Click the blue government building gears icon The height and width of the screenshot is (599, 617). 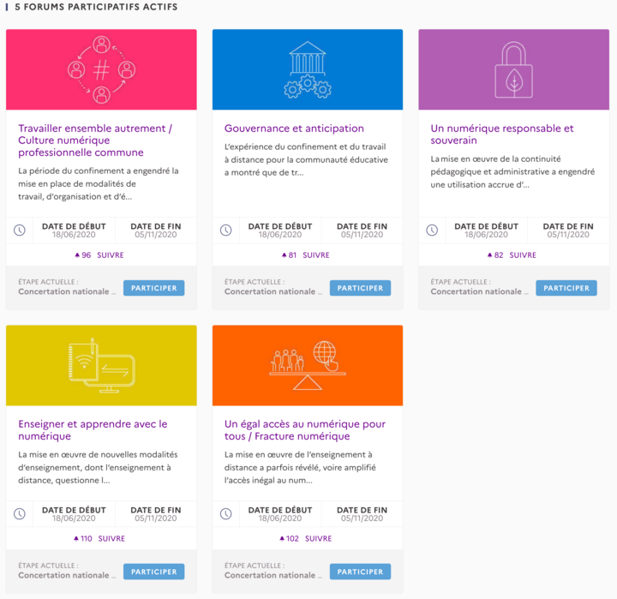[308, 69]
